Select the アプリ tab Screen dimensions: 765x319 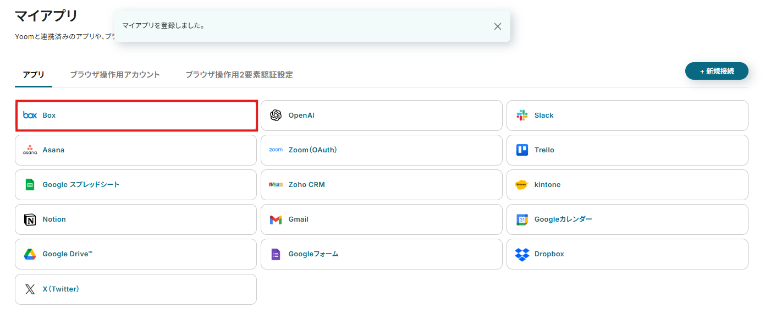click(x=34, y=75)
